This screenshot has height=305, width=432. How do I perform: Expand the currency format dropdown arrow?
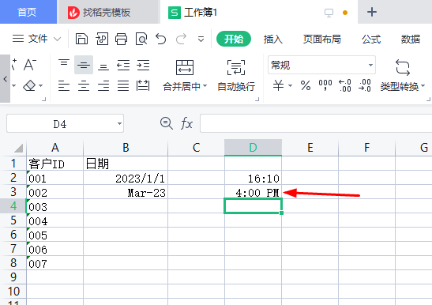pyautogui.click(x=290, y=86)
